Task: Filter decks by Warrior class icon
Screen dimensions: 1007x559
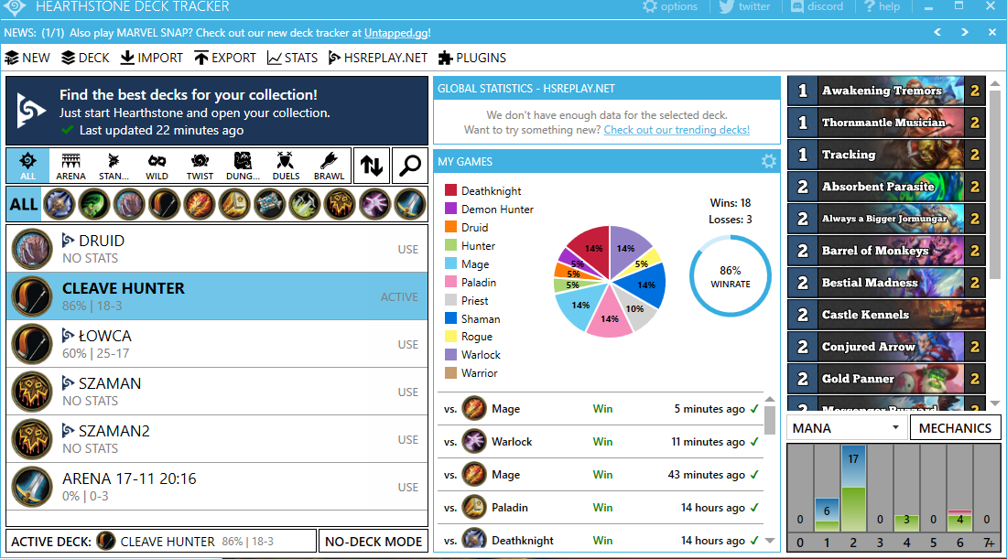Action: pyautogui.click(x=410, y=205)
